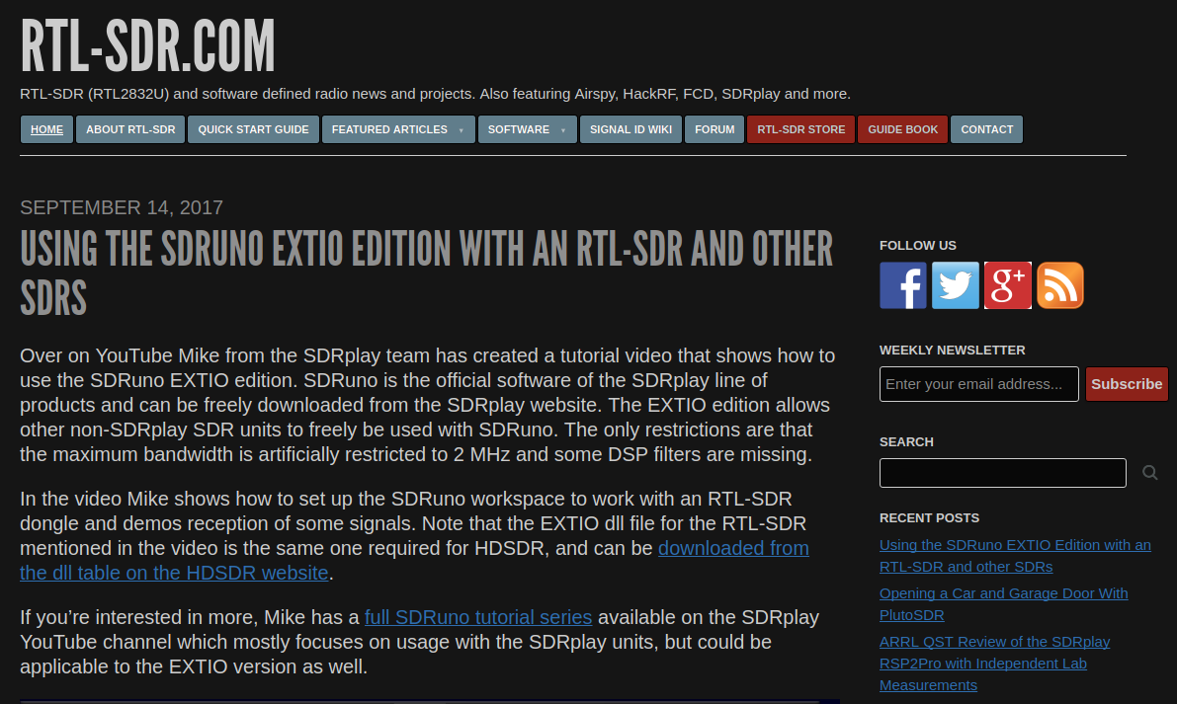Open the Facebook follow icon
The width and height of the screenshot is (1177, 704).
(x=903, y=285)
